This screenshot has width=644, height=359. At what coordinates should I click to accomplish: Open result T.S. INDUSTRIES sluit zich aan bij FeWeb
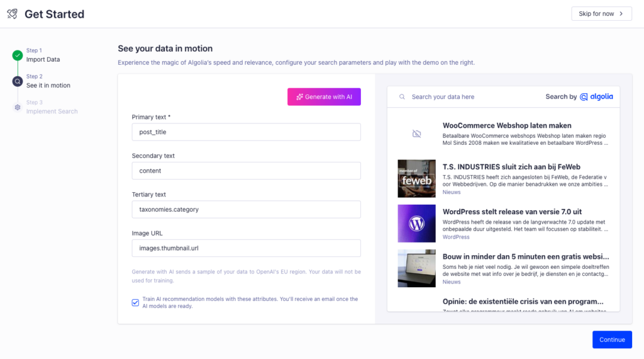point(511,166)
